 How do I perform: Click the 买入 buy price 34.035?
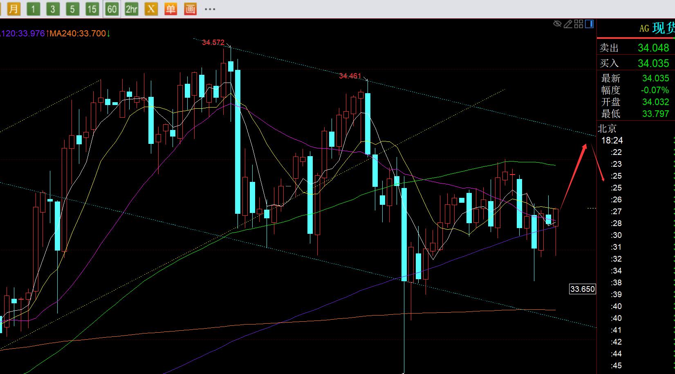pyautogui.click(x=653, y=63)
